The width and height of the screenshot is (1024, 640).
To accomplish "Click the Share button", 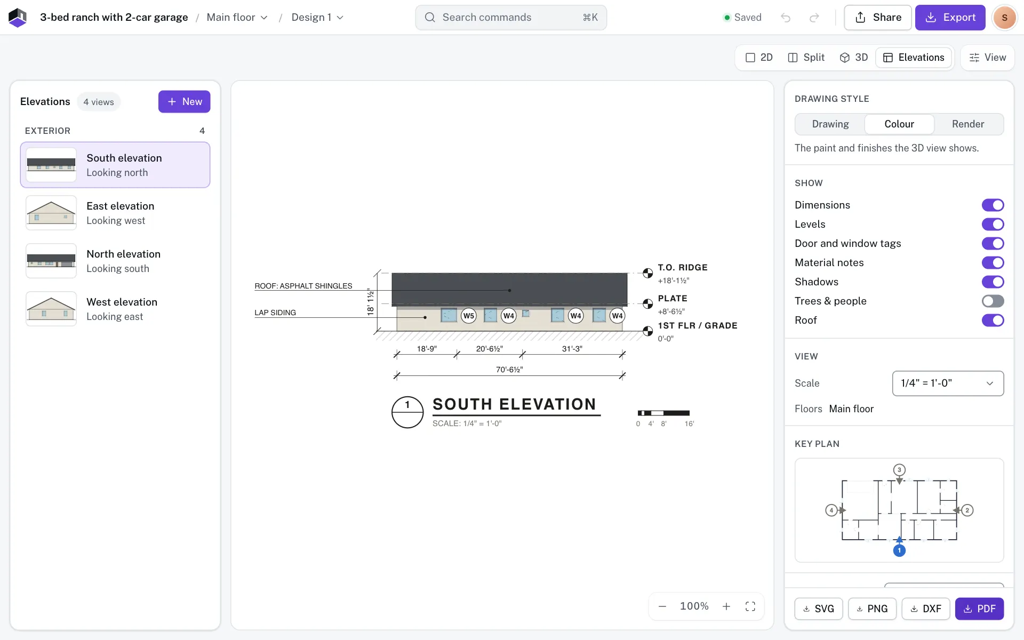I will click(x=878, y=18).
